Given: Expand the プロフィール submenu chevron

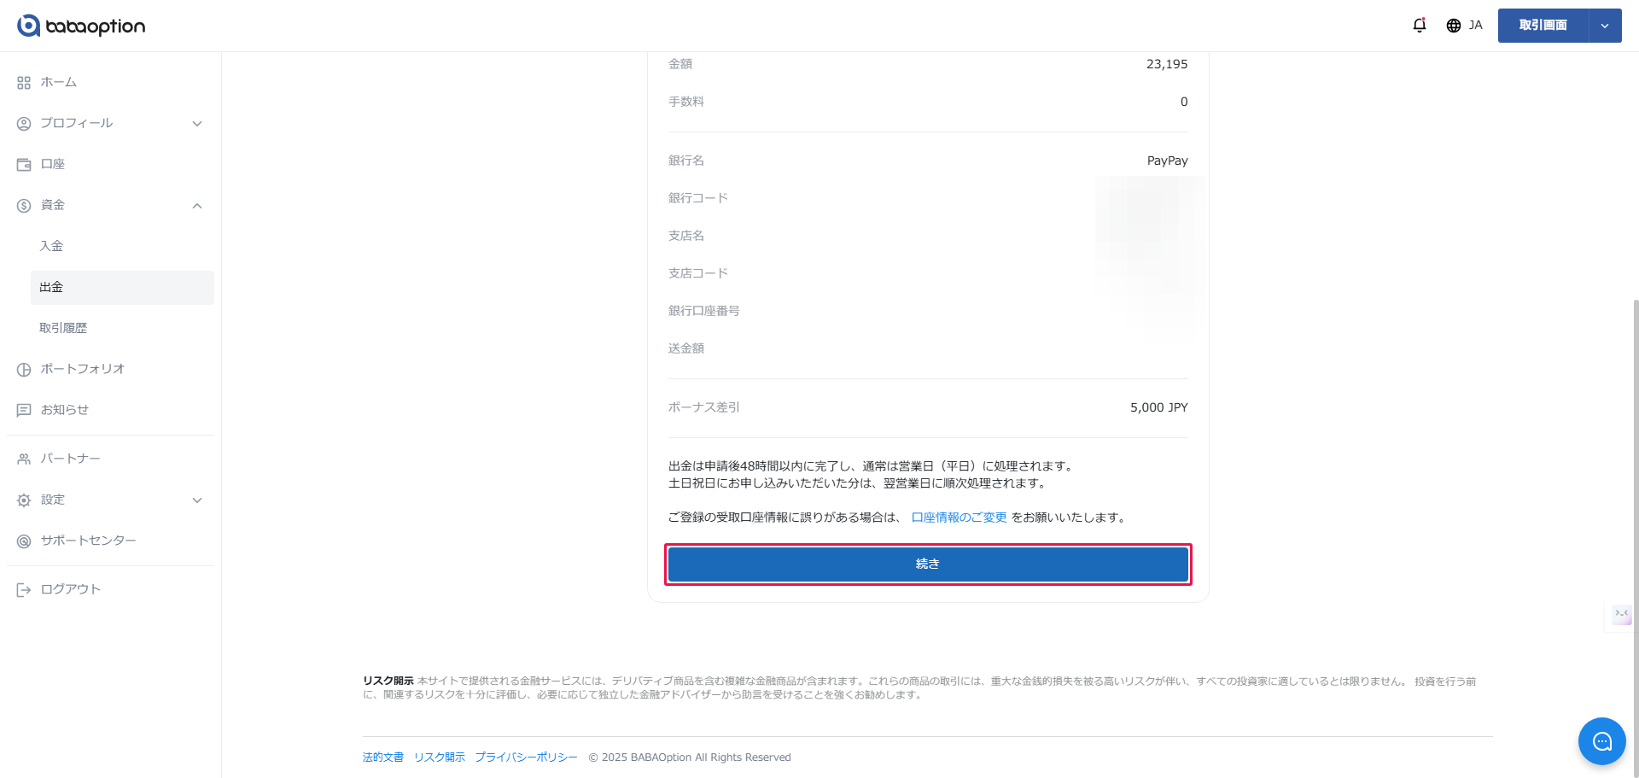Looking at the screenshot, I should point(197,124).
